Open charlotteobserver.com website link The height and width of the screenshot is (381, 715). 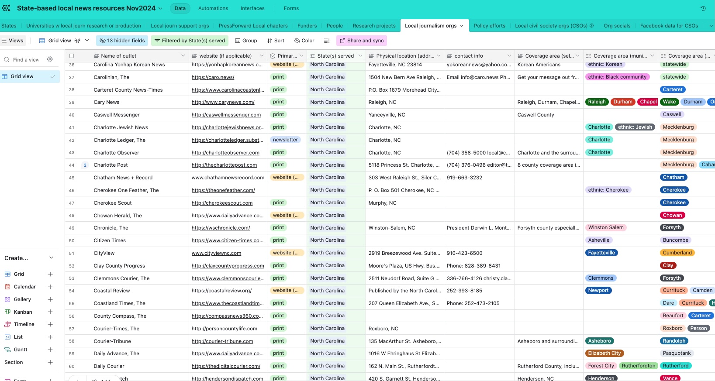click(225, 153)
